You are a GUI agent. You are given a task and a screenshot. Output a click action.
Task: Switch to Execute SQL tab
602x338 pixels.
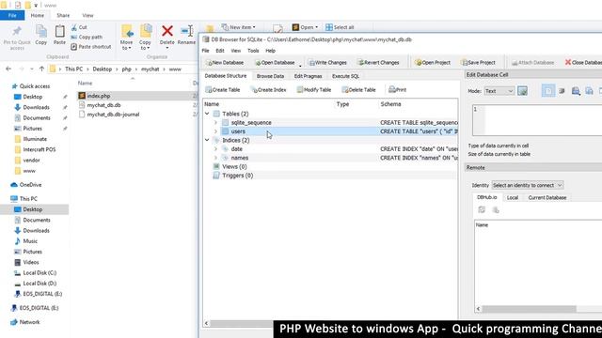[x=345, y=76]
